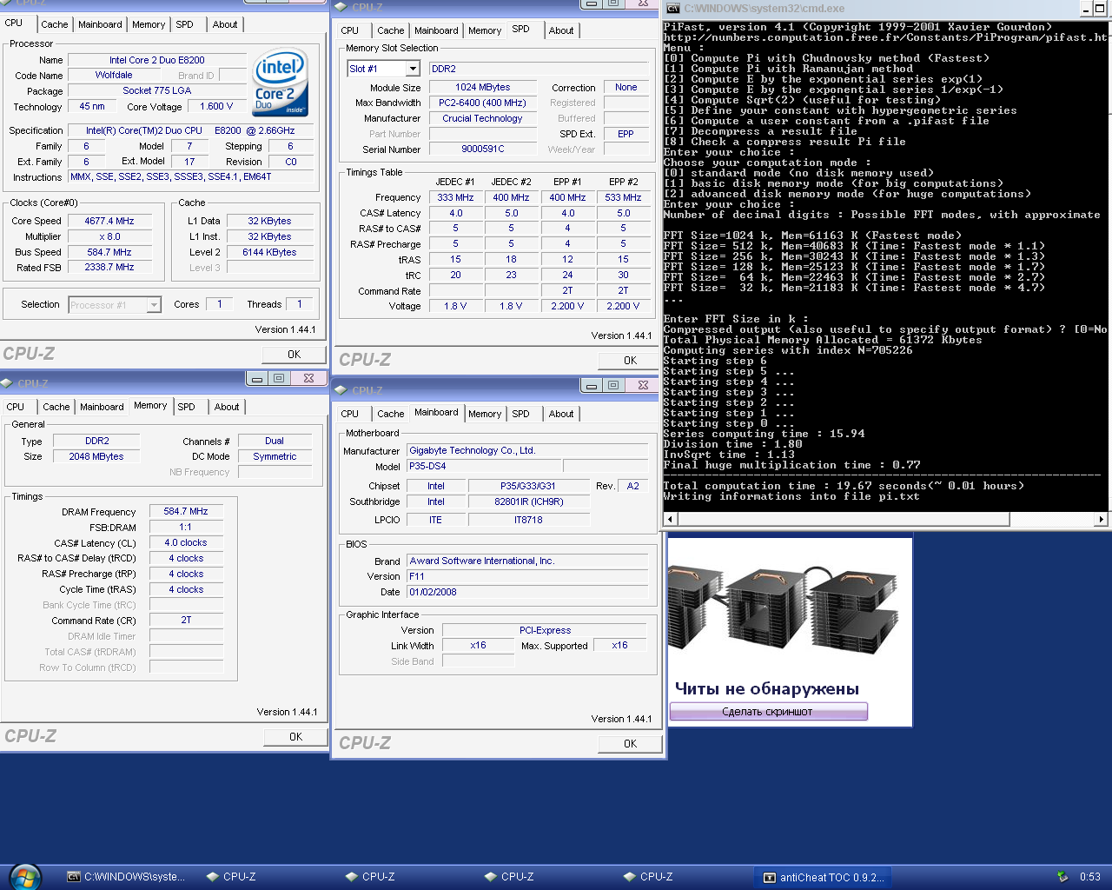
Task: Switch to Cache tab in CPU-Z processor window
Action: (x=55, y=24)
